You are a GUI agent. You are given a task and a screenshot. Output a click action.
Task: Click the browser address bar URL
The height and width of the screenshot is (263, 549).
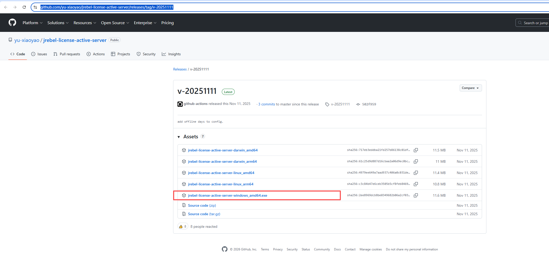coord(107,7)
